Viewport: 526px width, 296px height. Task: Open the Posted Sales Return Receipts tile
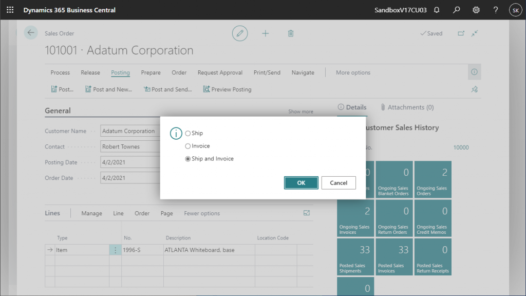coord(433,257)
